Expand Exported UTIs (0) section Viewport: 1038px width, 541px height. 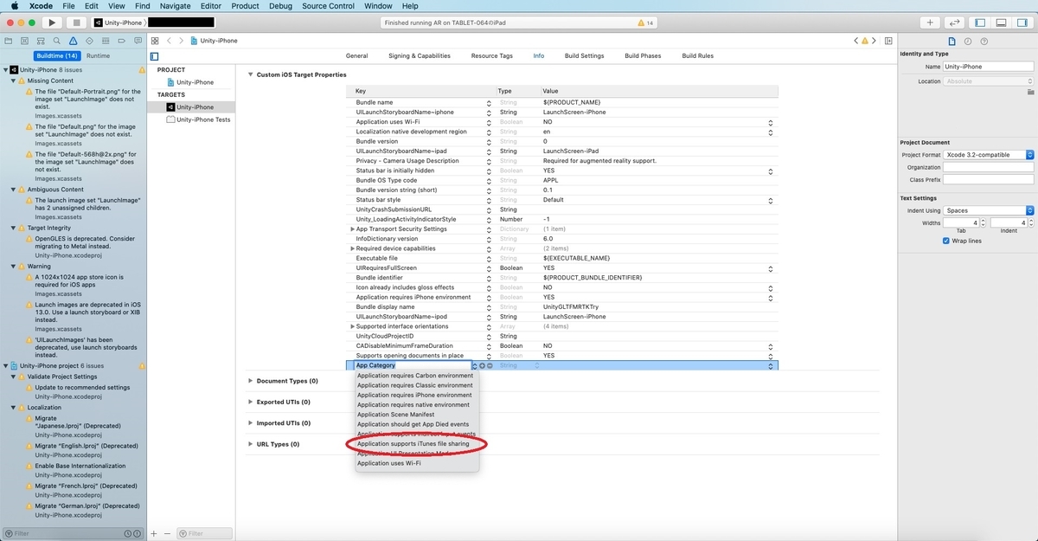click(250, 402)
